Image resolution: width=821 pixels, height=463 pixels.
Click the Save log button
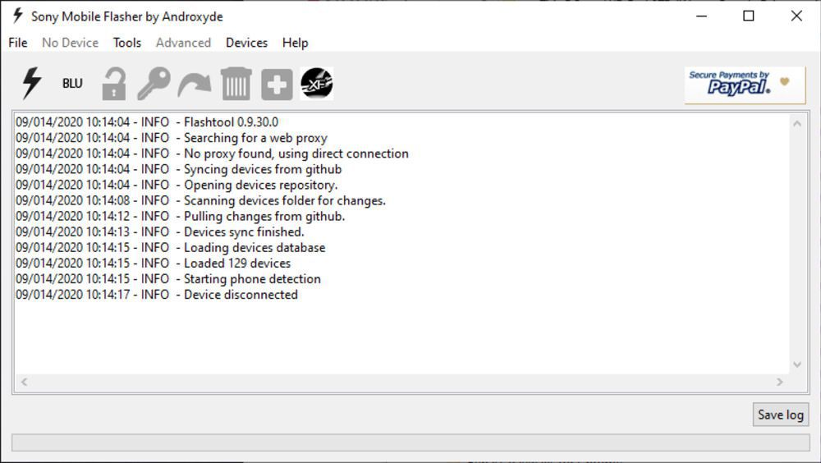[781, 415]
